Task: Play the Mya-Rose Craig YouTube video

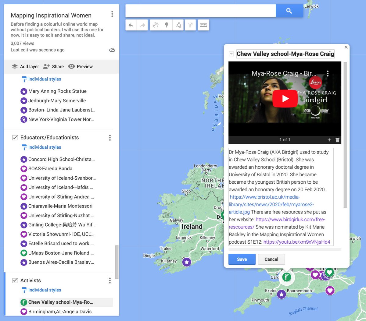Action: point(285,98)
